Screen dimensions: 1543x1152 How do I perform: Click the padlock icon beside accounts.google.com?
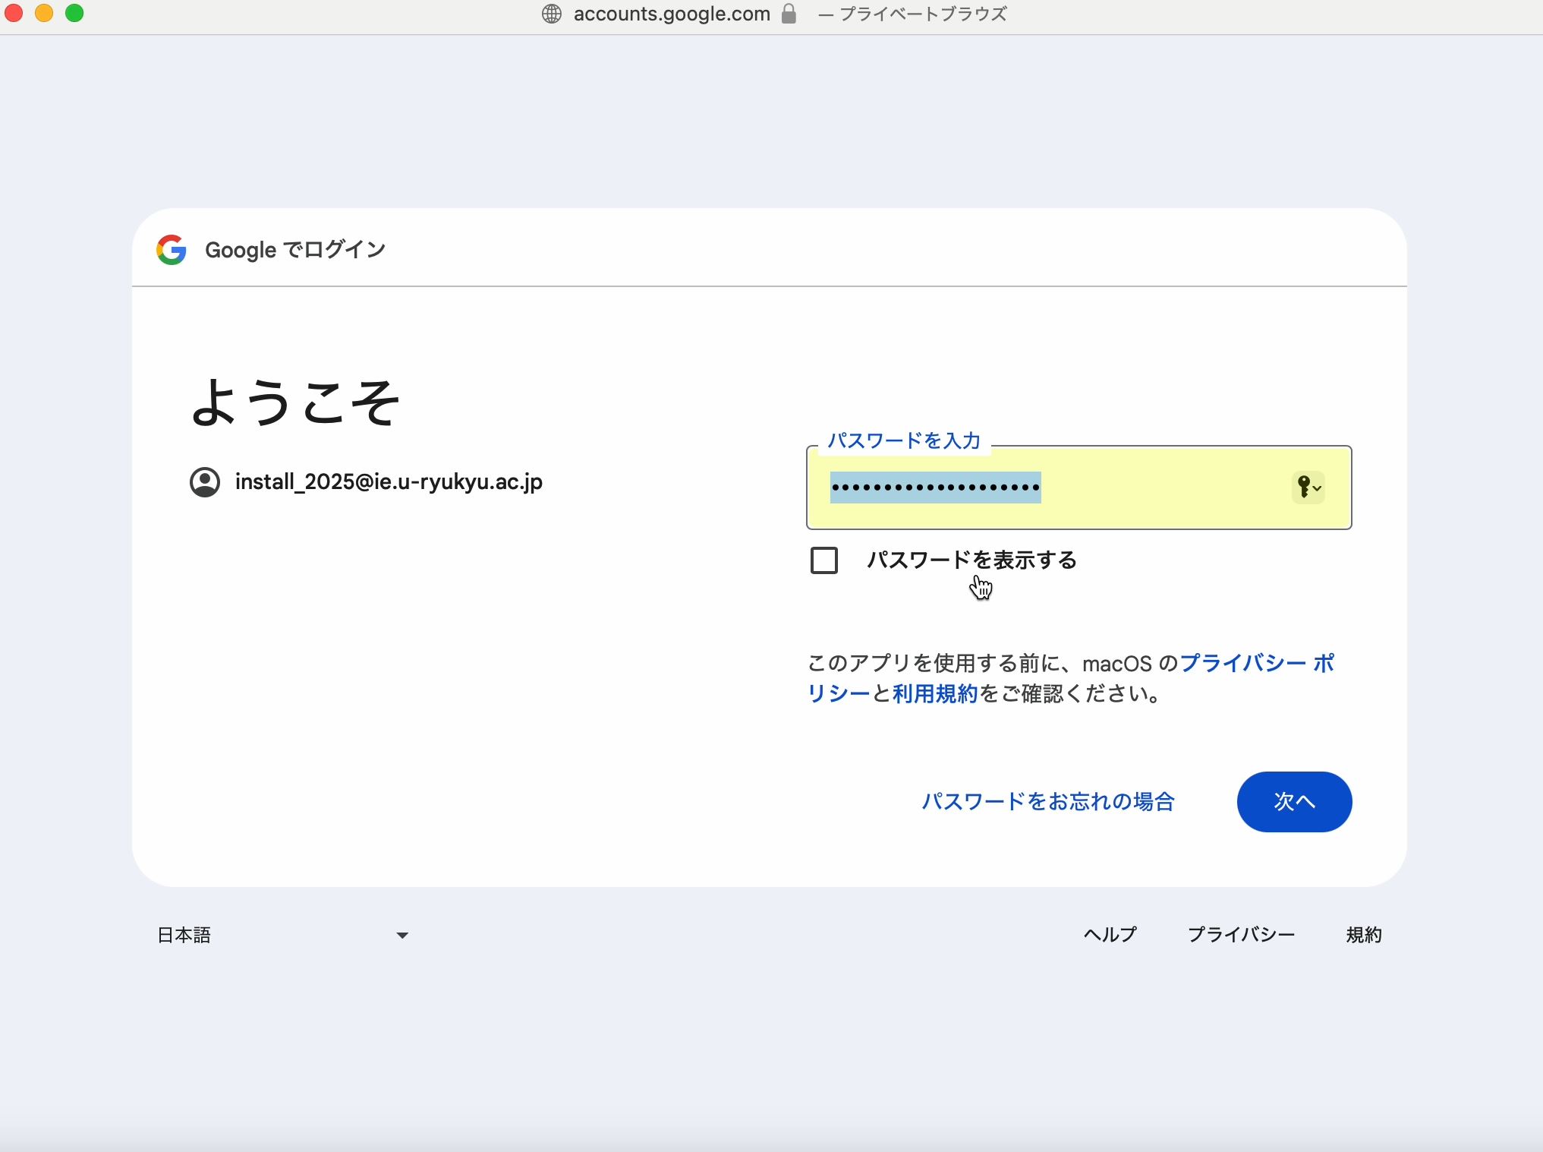[789, 14]
